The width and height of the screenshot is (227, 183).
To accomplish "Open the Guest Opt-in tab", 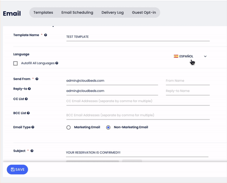I will 144,12.
